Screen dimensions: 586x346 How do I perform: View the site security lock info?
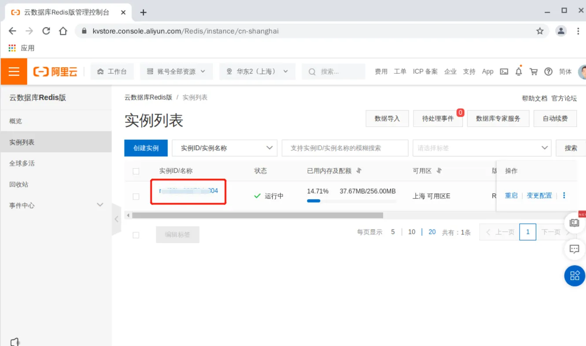84,31
